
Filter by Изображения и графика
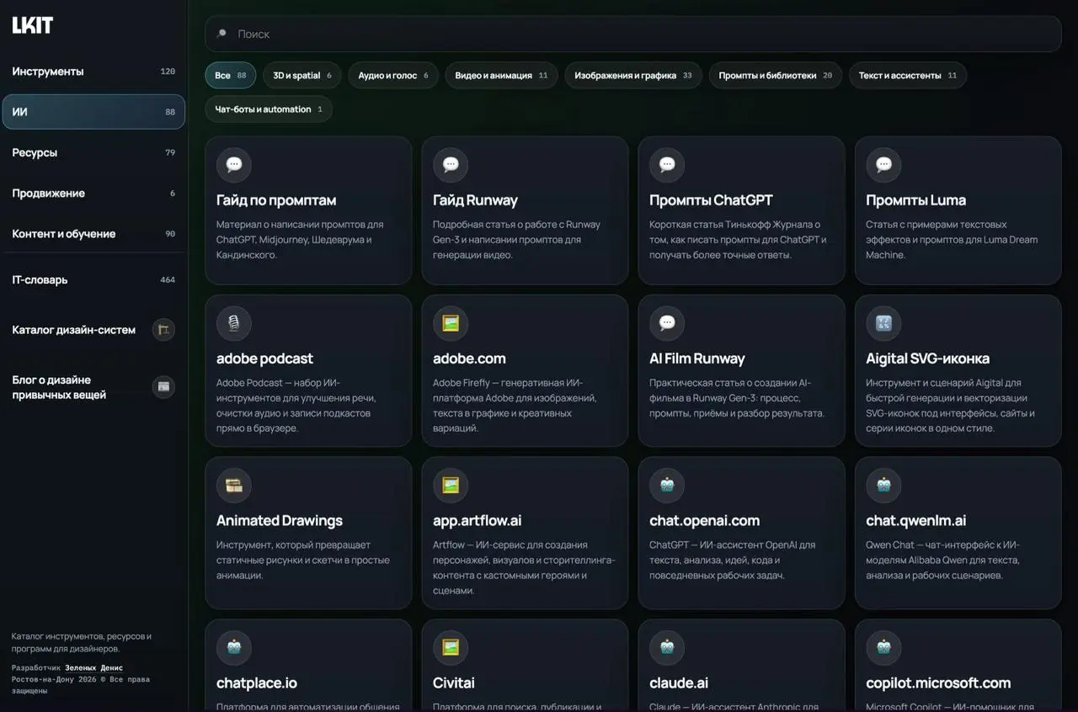coord(633,75)
